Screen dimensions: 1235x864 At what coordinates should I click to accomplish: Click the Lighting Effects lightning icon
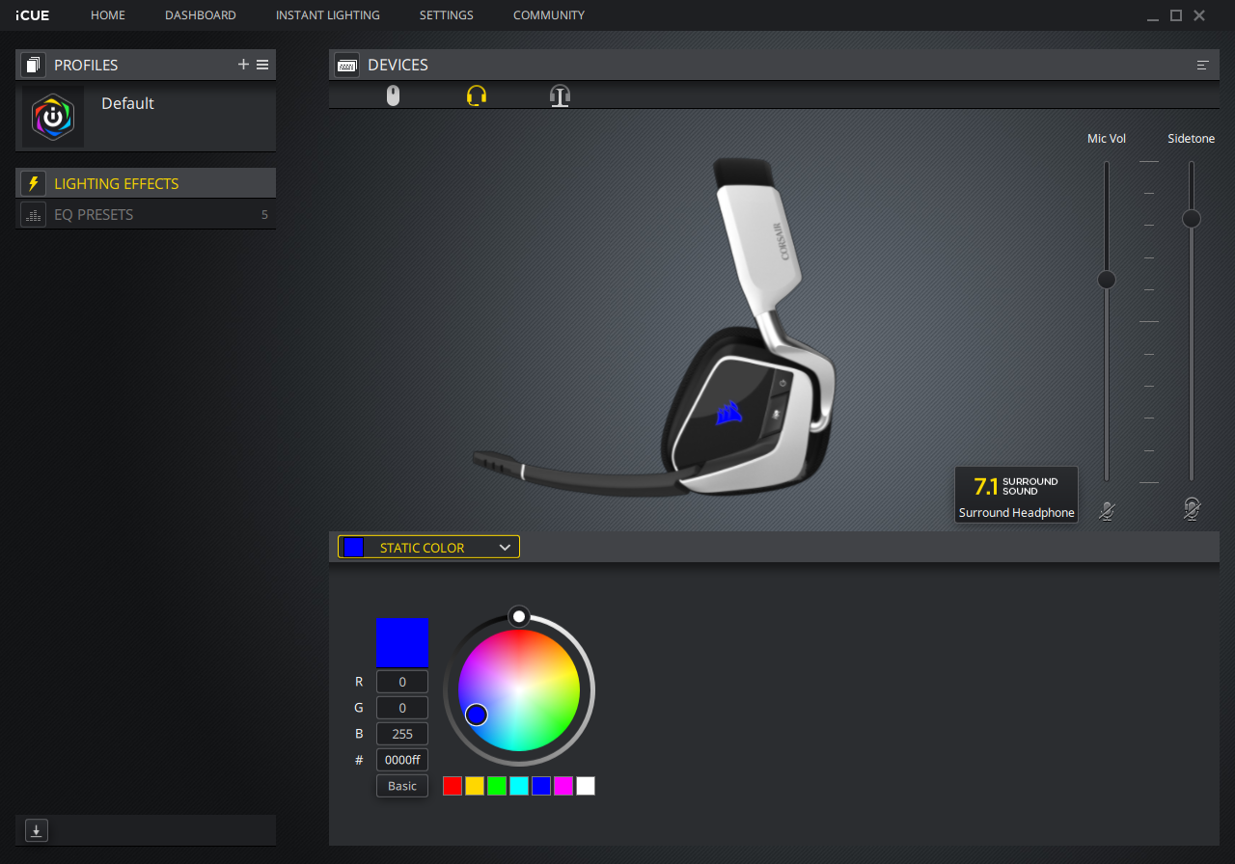[x=34, y=183]
